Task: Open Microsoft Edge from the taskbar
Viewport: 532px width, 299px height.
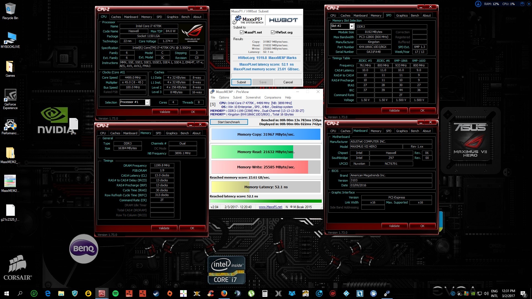Action: [48, 293]
